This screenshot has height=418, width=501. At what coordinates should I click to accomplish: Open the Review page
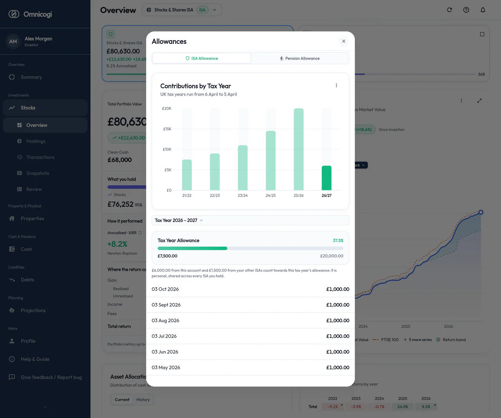[45, 189]
